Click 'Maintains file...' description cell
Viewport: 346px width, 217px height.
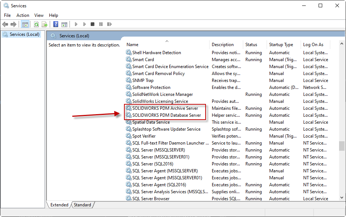(226, 108)
